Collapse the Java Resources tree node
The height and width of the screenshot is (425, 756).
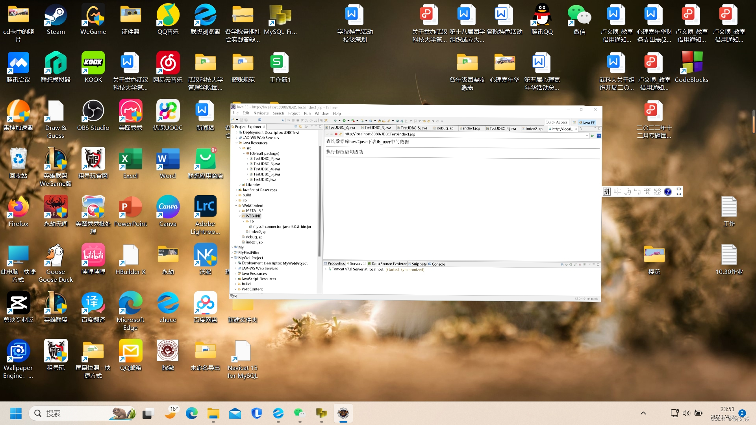pyautogui.click(x=237, y=143)
